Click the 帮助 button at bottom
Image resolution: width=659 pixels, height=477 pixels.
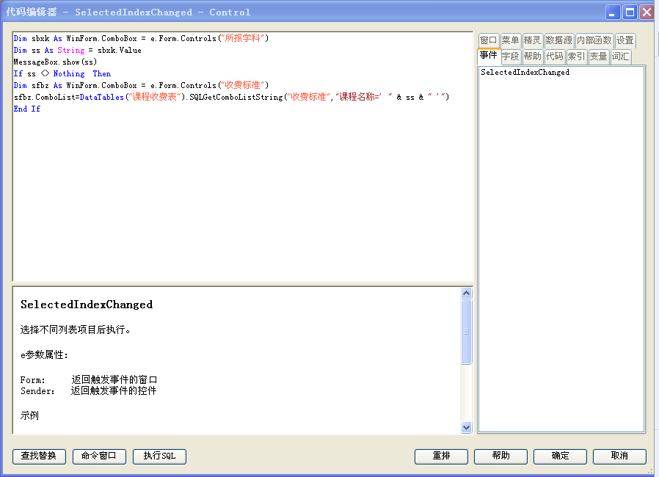coord(500,456)
